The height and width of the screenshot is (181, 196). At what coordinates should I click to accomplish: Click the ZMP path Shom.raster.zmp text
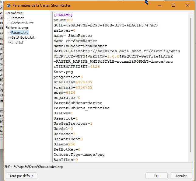tap(38, 167)
